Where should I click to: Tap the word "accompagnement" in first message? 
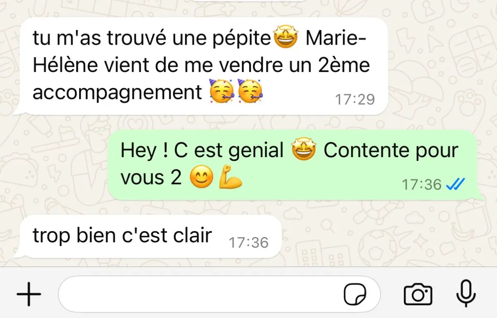tap(117, 92)
